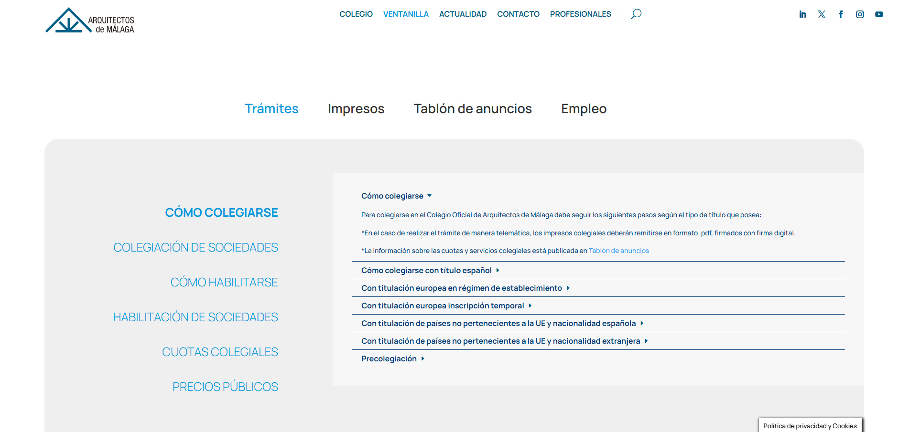The height and width of the screenshot is (432, 909).
Task: Open the PROFESIONALES menu item
Action: (580, 14)
